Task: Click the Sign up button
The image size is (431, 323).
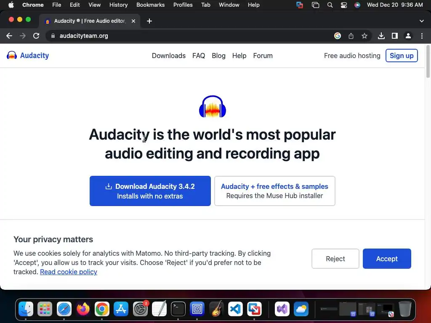Action: coord(402,56)
